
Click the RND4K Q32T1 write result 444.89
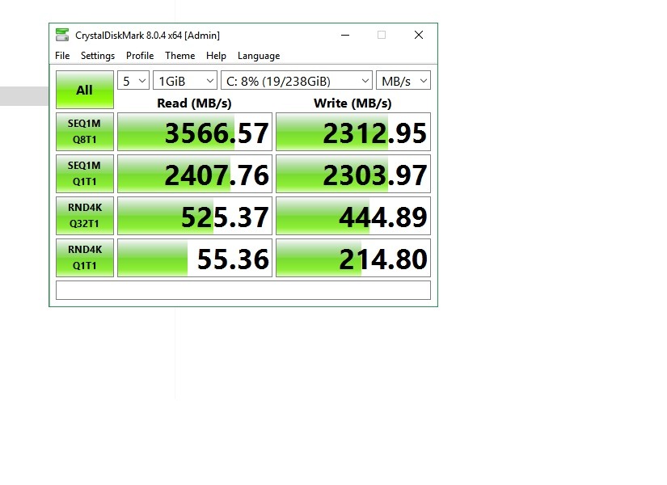(x=353, y=216)
